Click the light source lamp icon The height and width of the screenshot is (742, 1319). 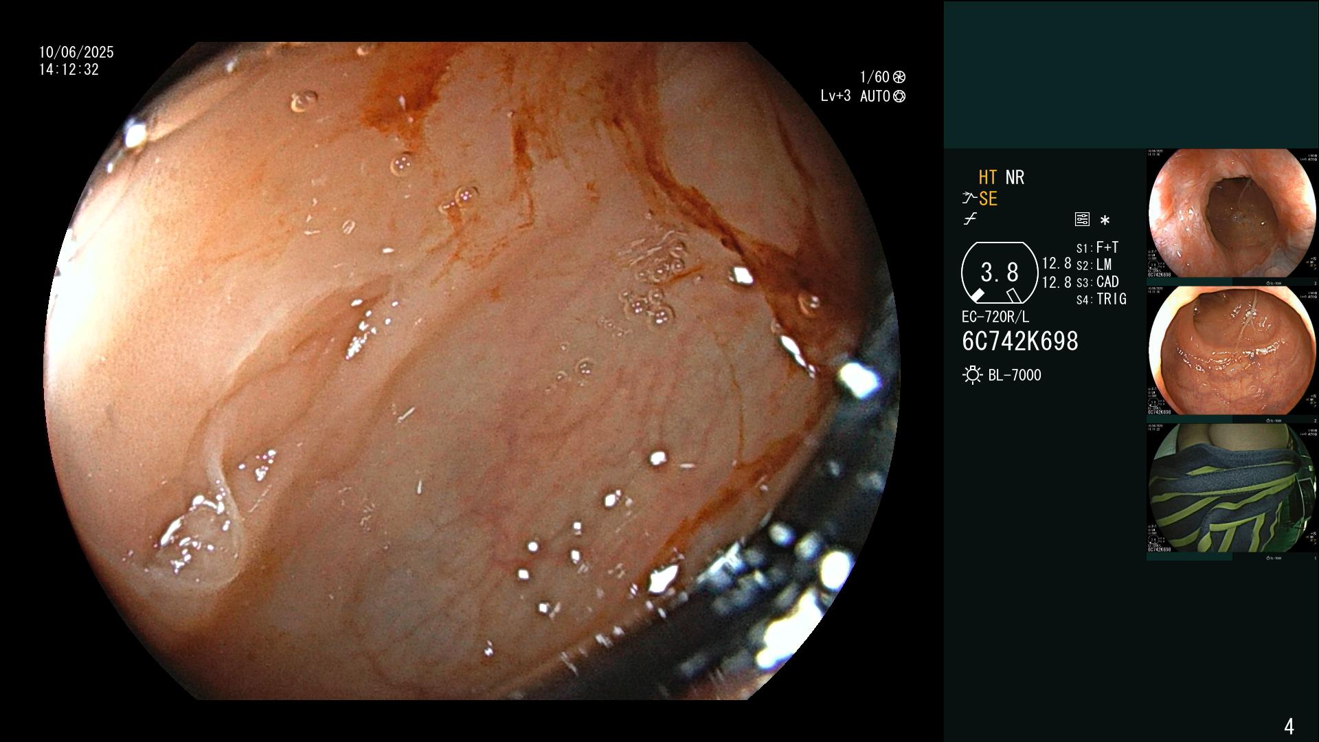click(972, 375)
